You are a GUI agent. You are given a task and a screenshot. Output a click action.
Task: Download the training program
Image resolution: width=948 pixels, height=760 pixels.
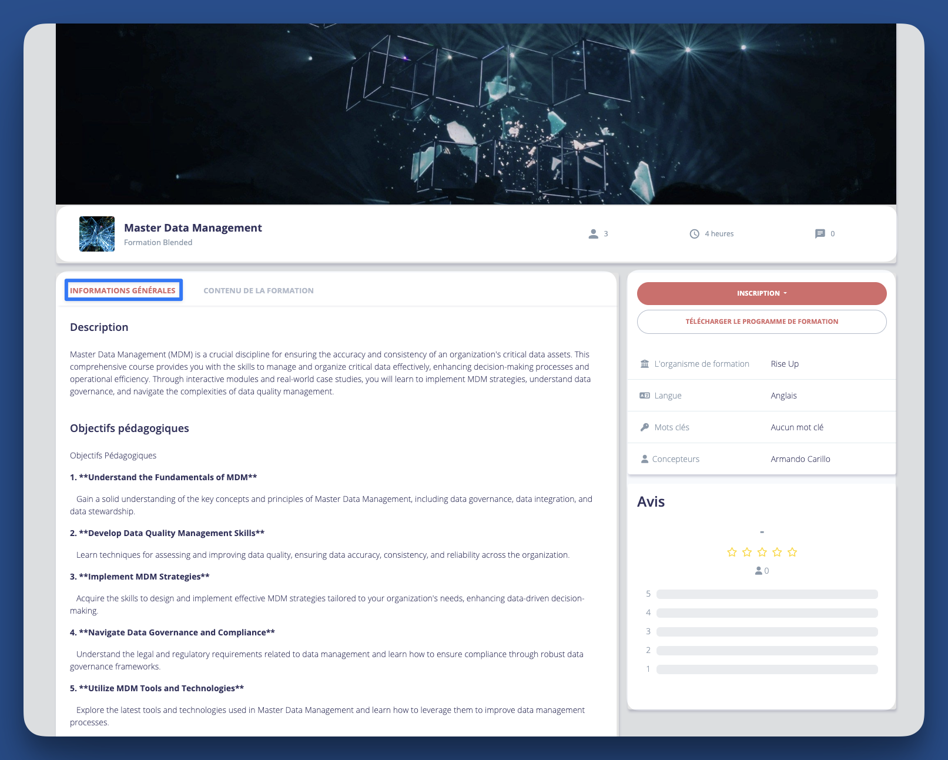point(762,322)
